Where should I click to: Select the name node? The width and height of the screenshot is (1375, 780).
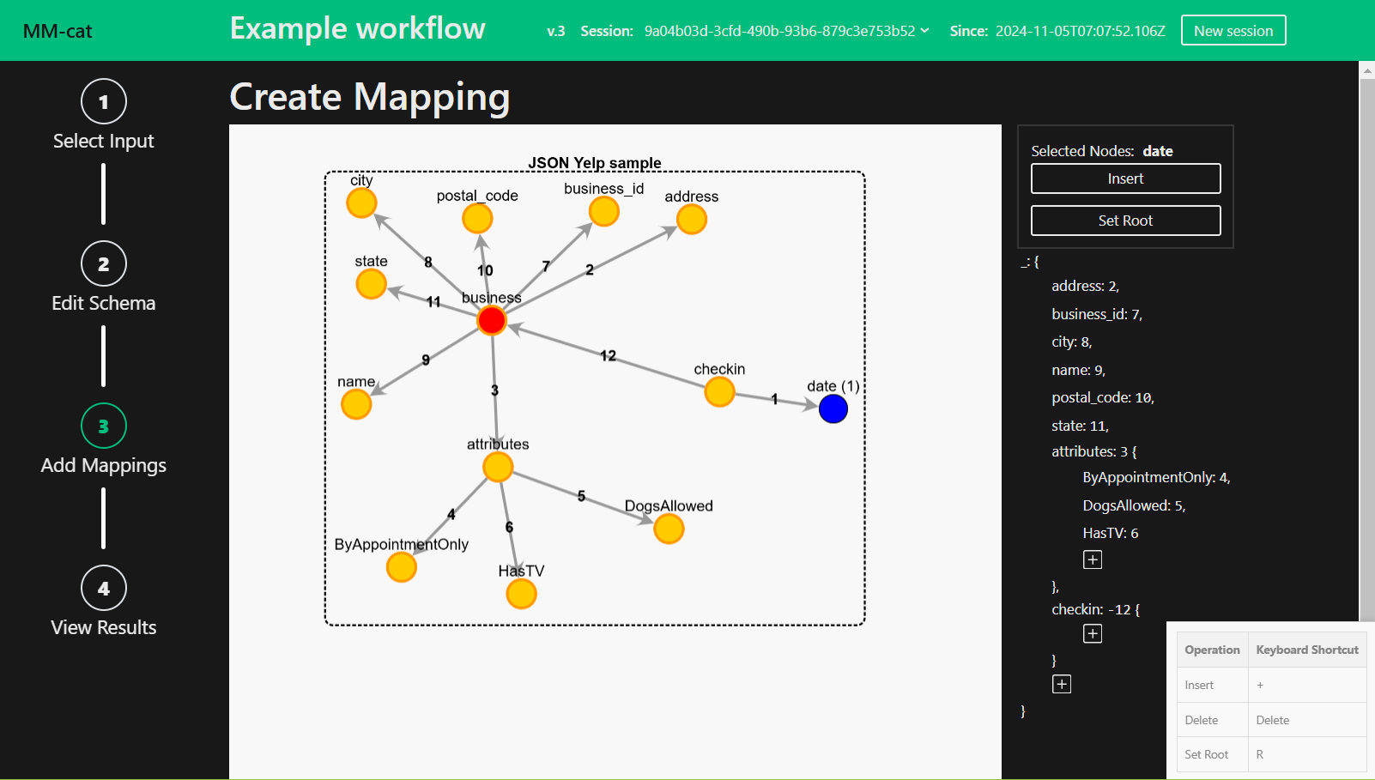356,403
